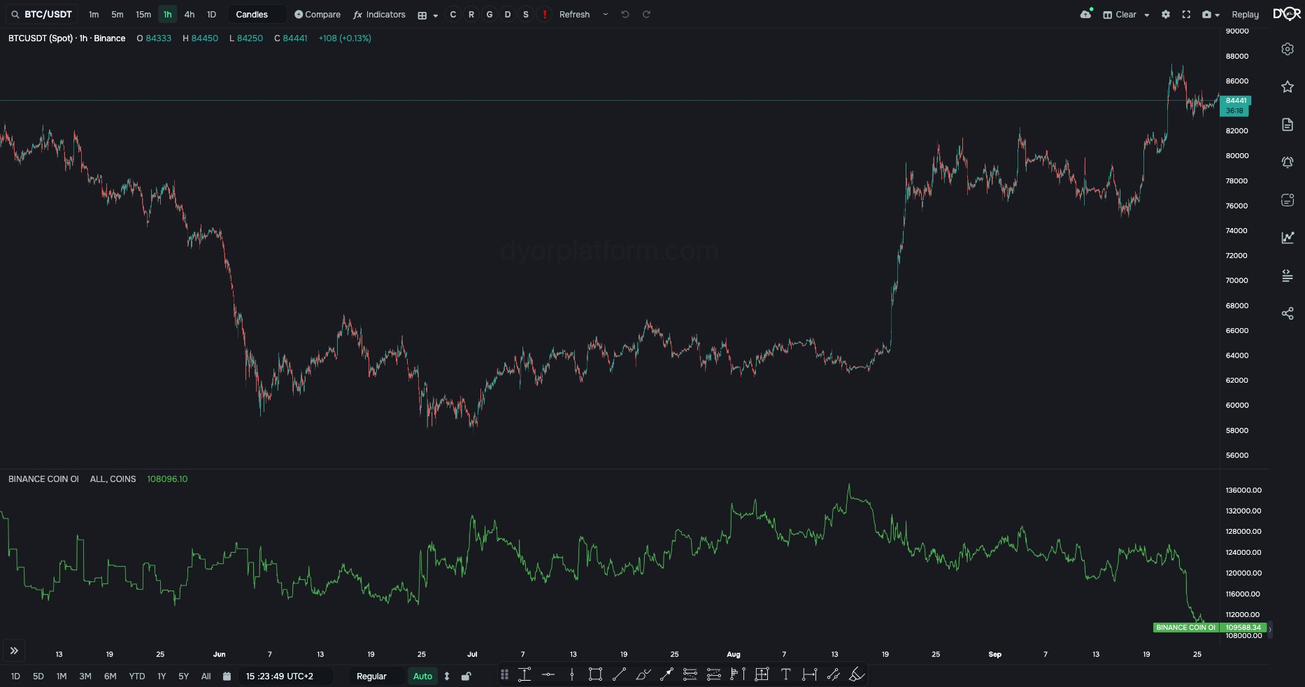
Task: Click the redo arrow icon
Action: coord(647,14)
